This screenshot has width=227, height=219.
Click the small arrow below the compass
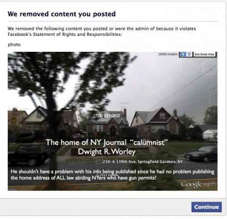click(x=213, y=73)
